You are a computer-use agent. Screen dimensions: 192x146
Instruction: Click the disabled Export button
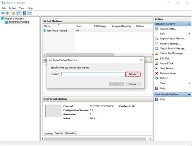(116, 84)
